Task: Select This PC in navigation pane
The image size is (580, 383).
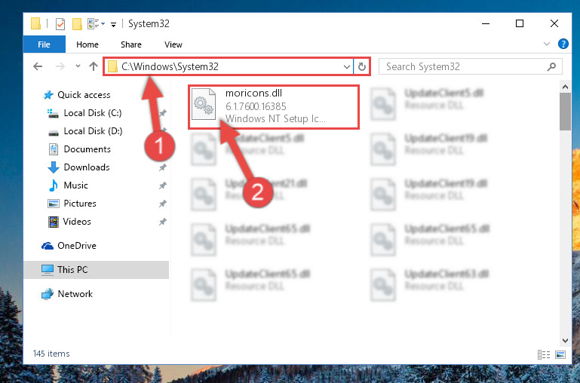Action: [x=97, y=270]
